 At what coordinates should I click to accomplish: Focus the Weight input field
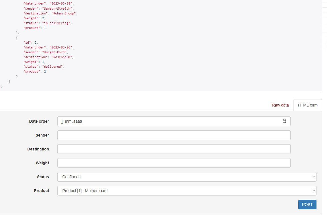(x=174, y=163)
